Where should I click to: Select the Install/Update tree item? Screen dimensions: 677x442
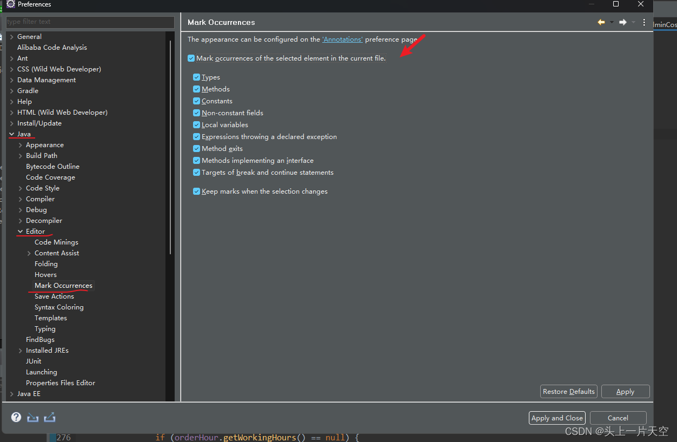click(39, 123)
